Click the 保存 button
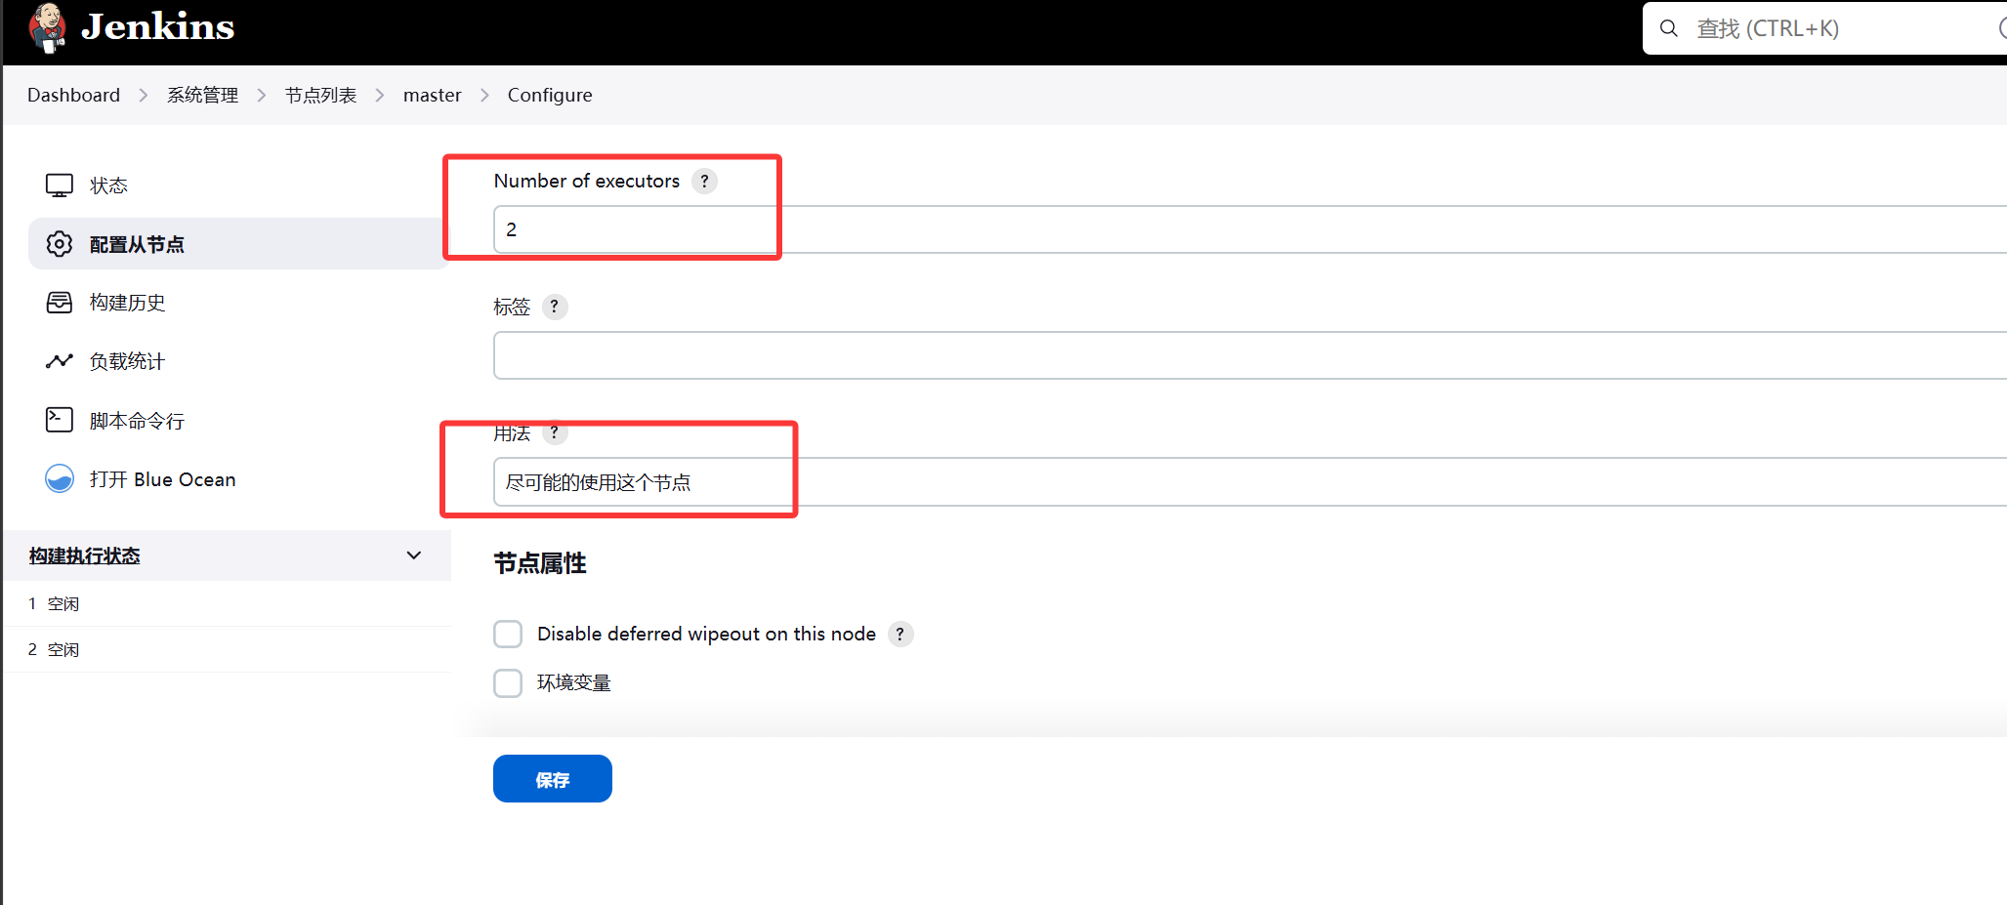The height and width of the screenshot is (905, 2007). 553,779
